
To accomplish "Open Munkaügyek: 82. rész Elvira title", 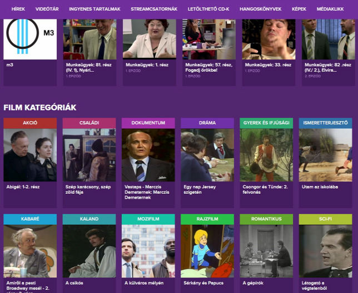I will pyautogui.click(x=328, y=68).
